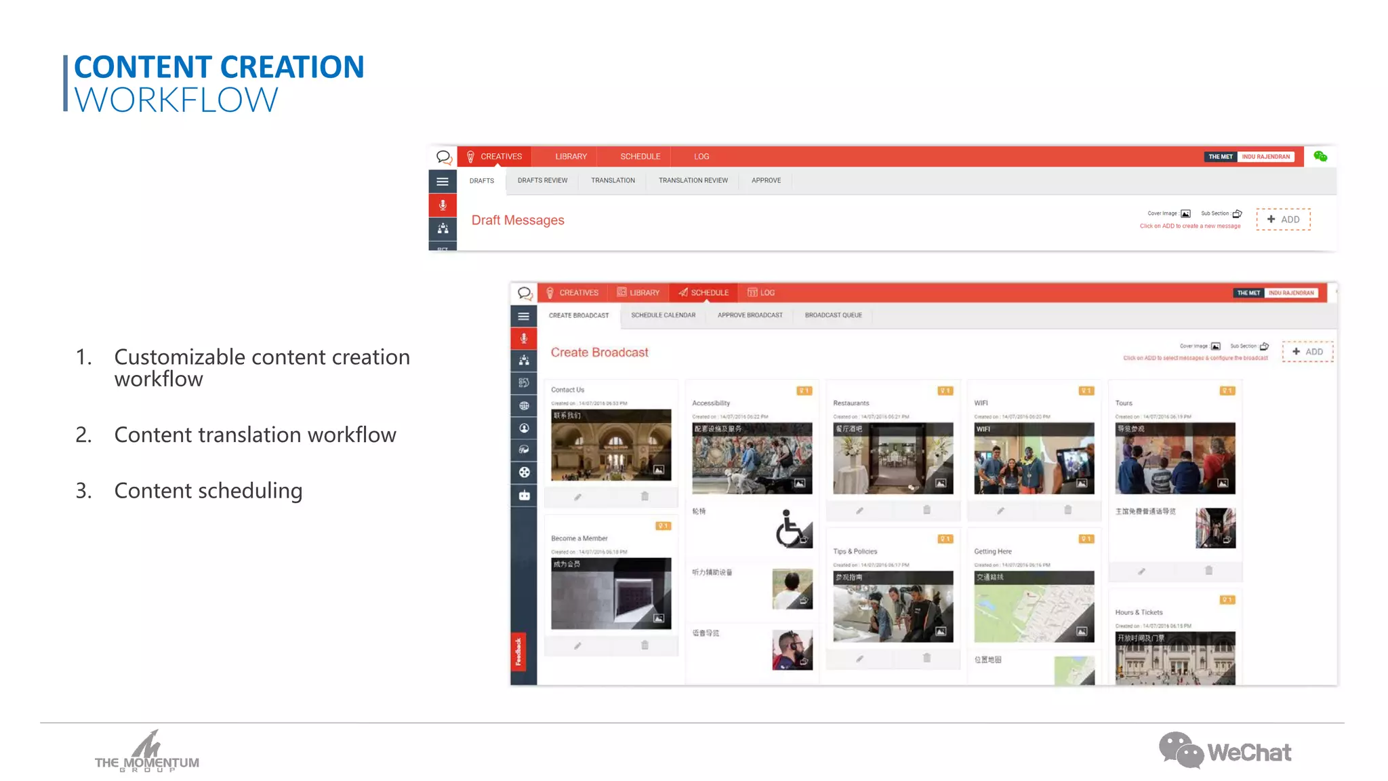Image resolution: width=1388 pixels, height=781 pixels.
Task: Open the Tips & Policies card thumbnail
Action: (x=893, y=606)
